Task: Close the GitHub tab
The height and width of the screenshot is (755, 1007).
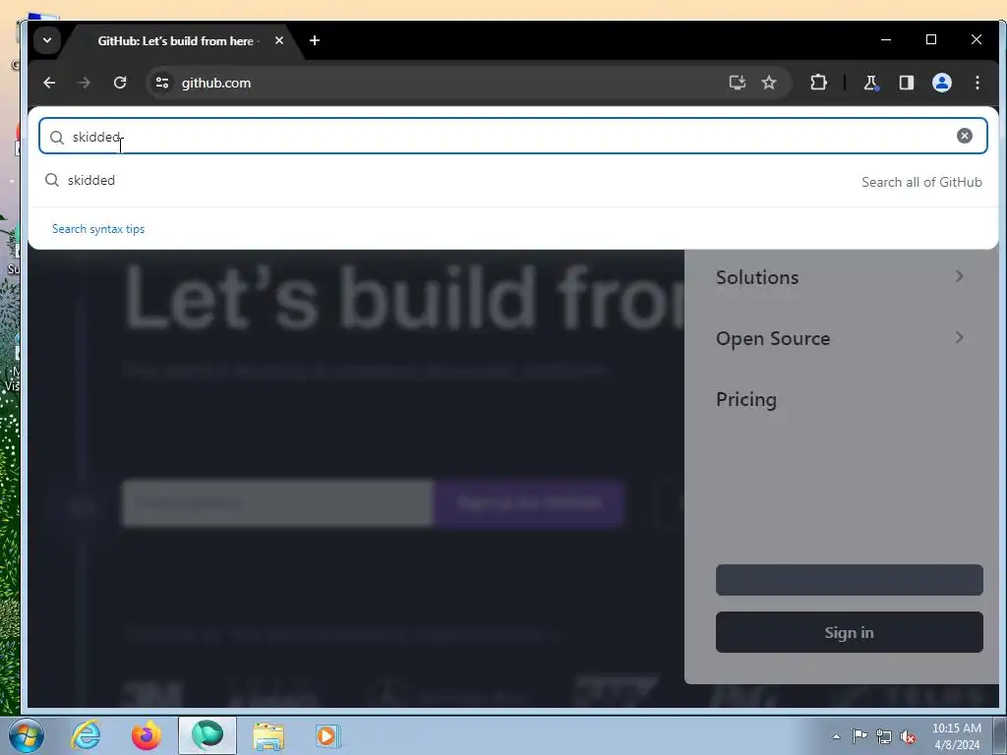Action: (279, 40)
